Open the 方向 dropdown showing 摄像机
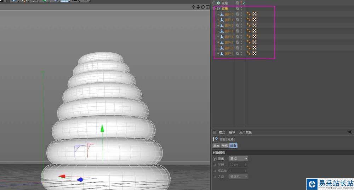354x190 pixels. 238,177
